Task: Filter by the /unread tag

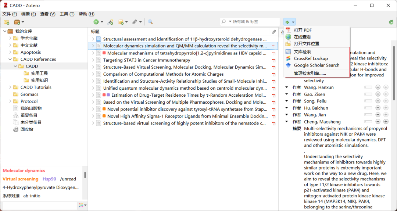Action: coord(68,179)
